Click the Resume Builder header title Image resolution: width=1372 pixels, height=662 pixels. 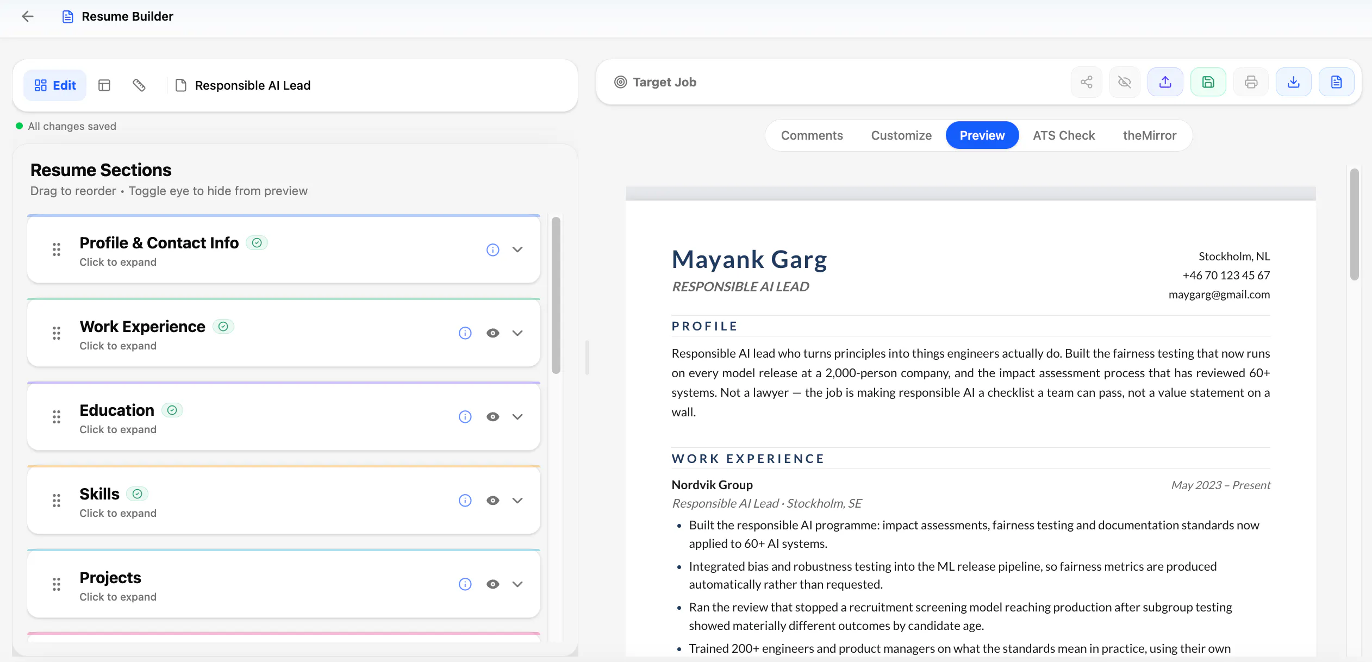point(127,16)
